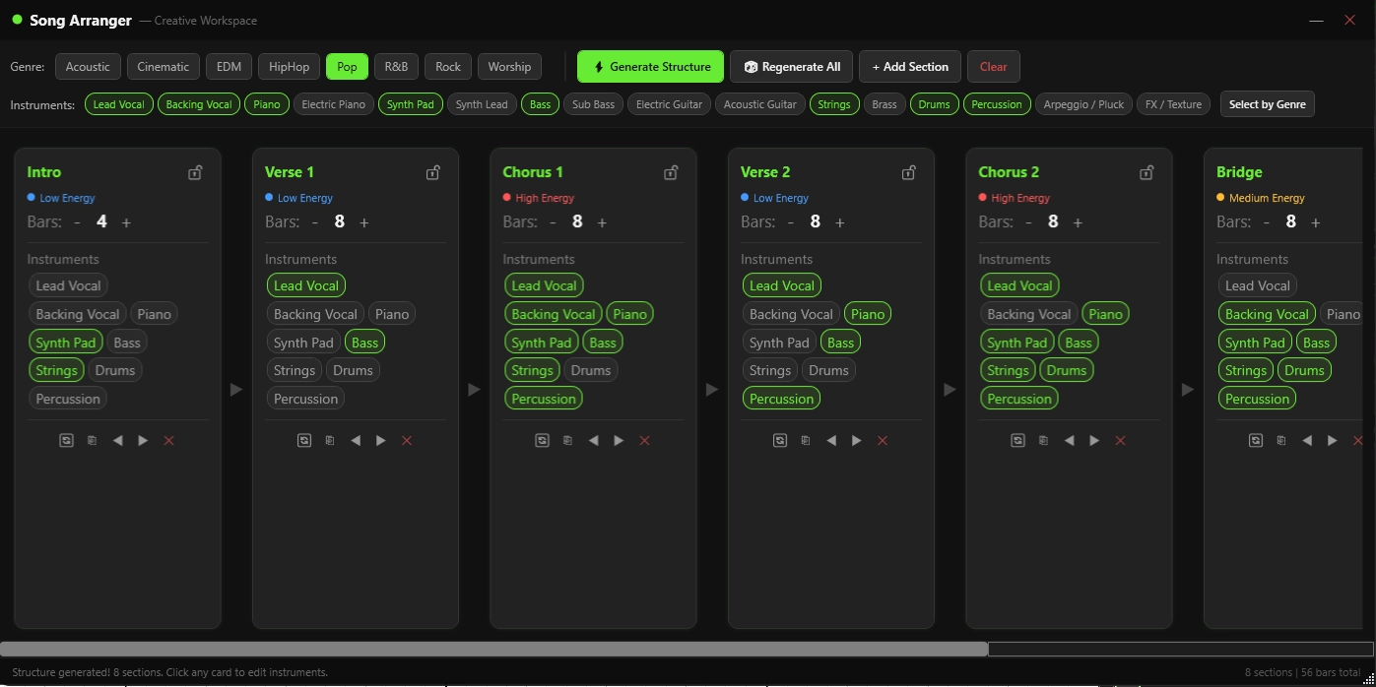Enable Electric Piano in the top Instruments row
The width and height of the screenshot is (1376, 687).
pos(333,104)
